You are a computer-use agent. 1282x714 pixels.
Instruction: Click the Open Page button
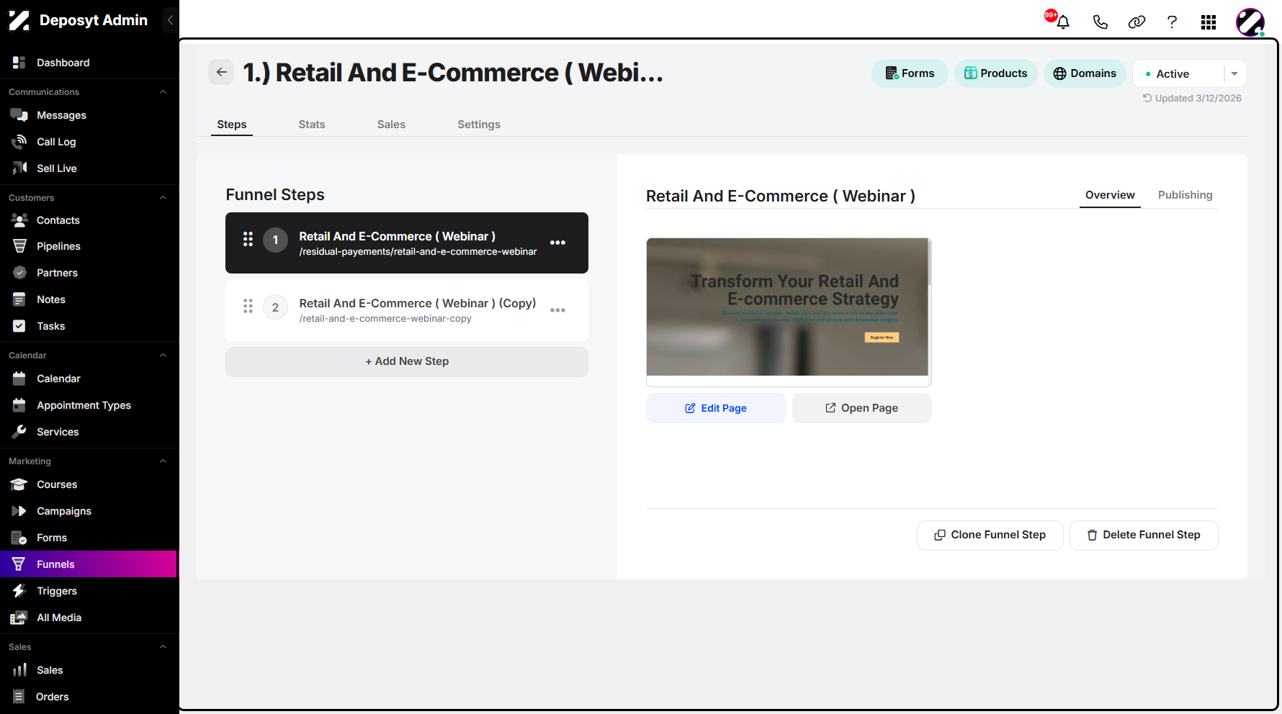tap(861, 408)
